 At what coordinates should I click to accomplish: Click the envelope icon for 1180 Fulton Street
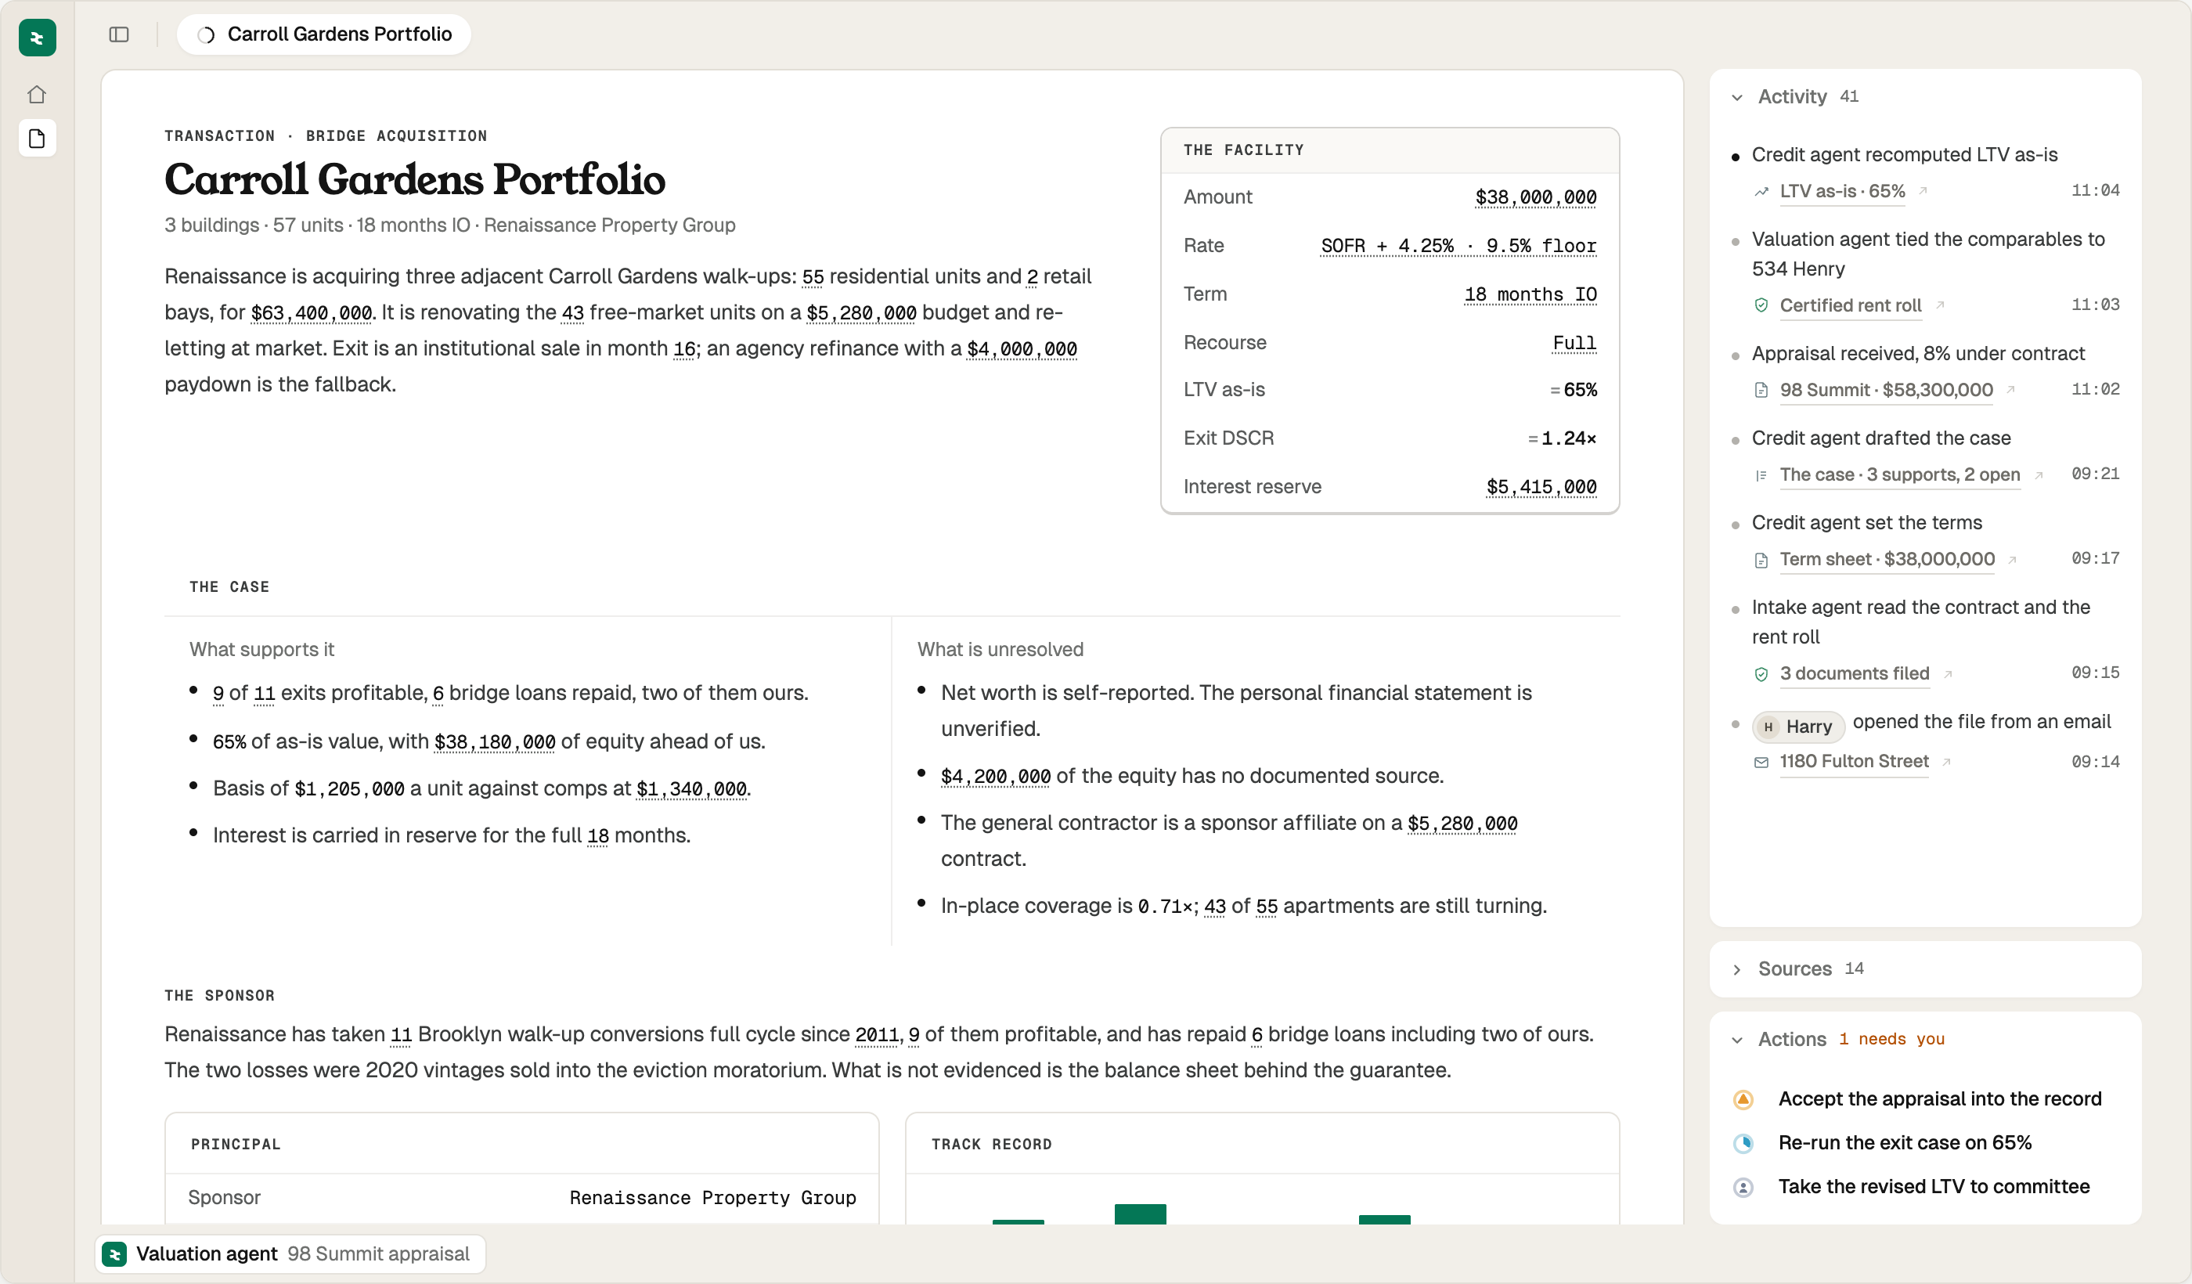(x=1761, y=762)
